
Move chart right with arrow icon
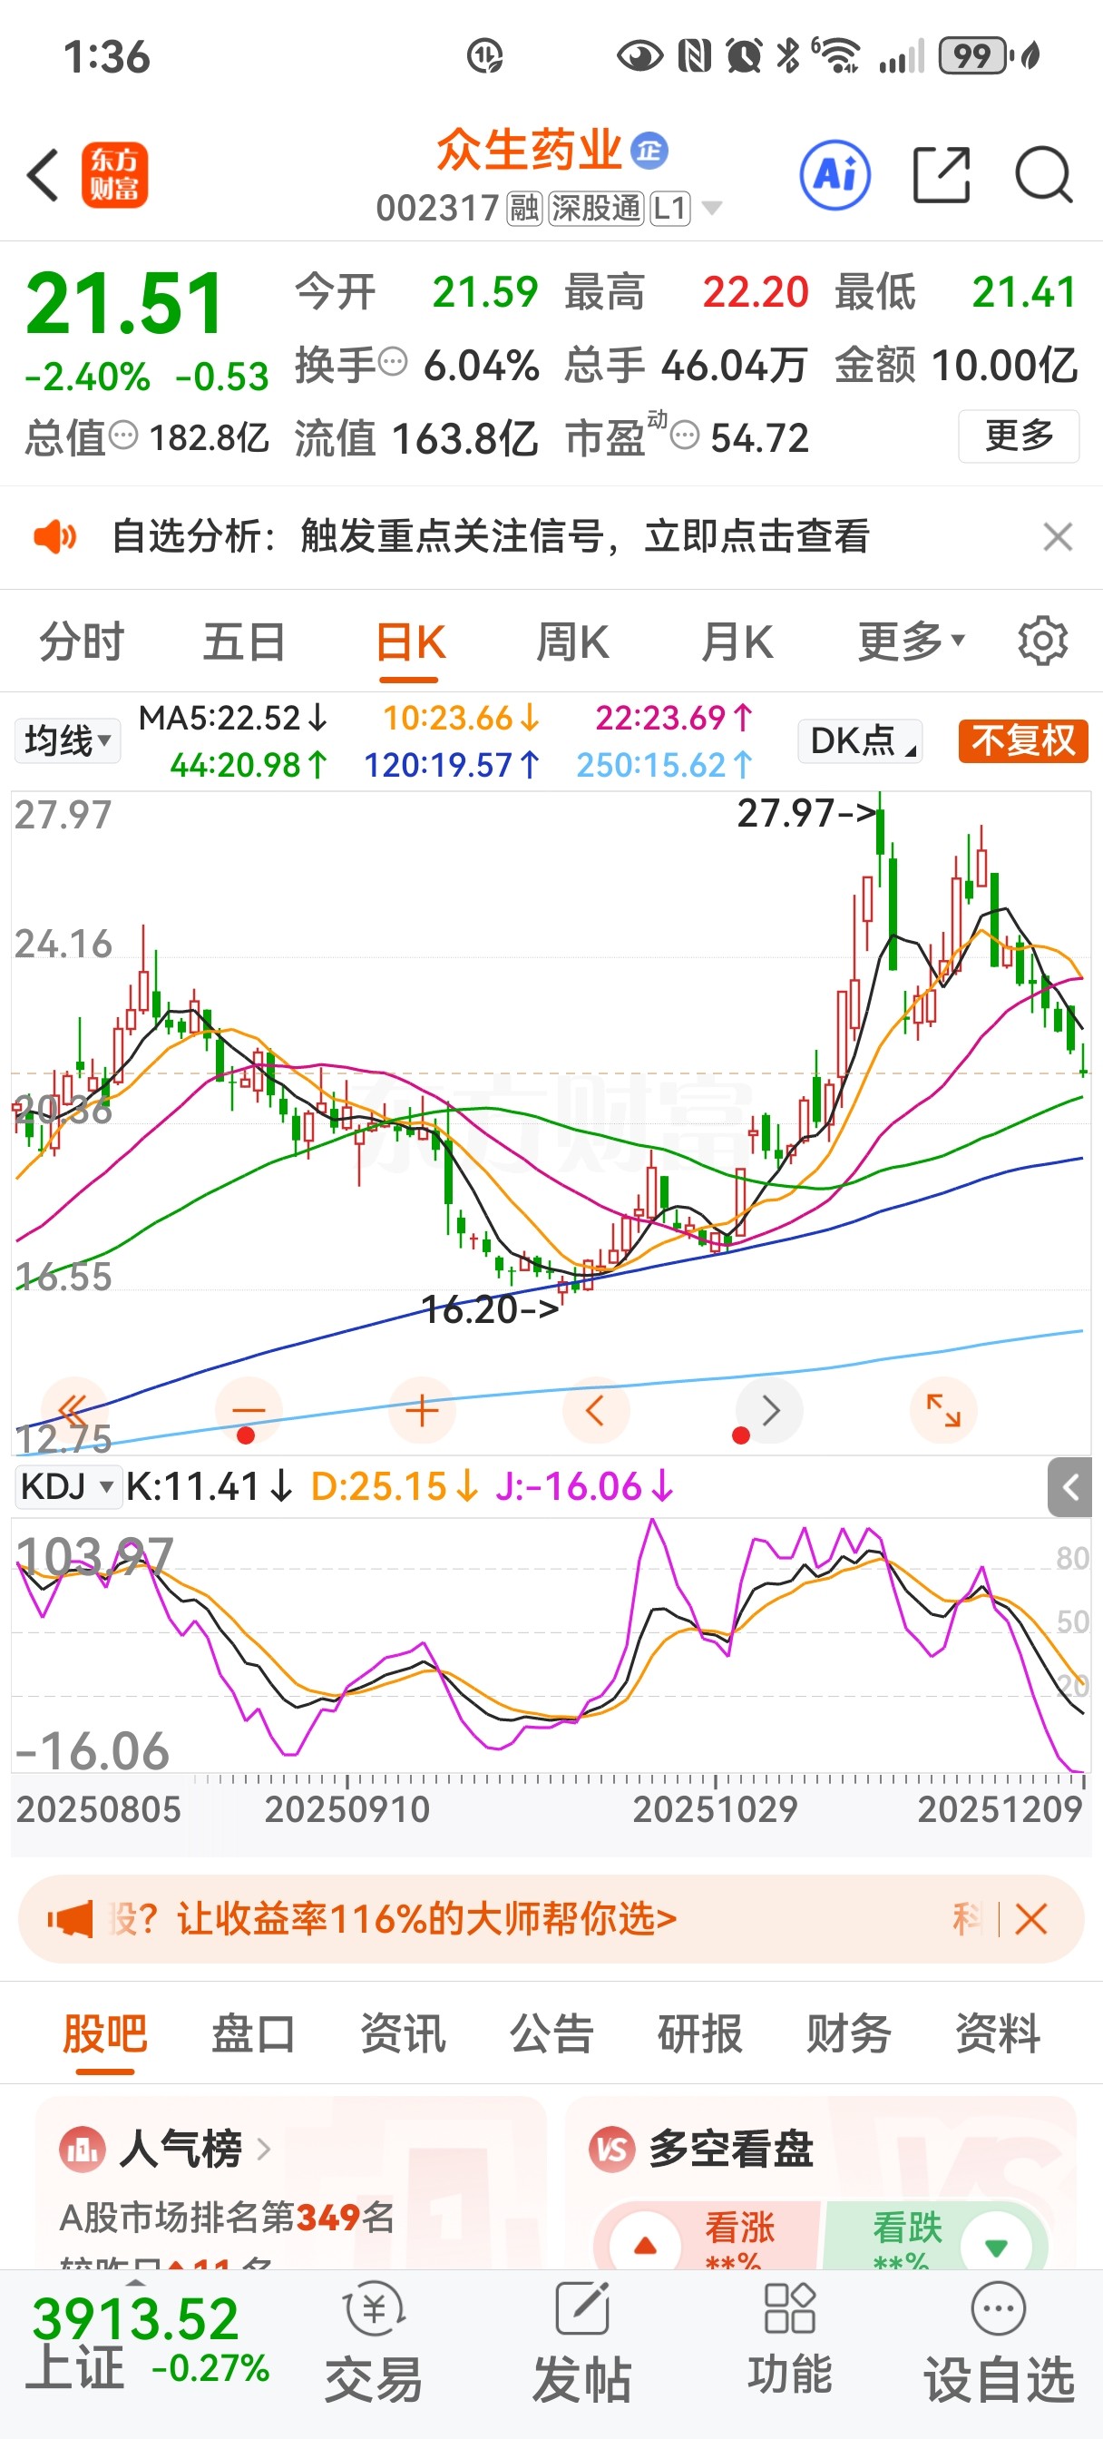point(770,1411)
